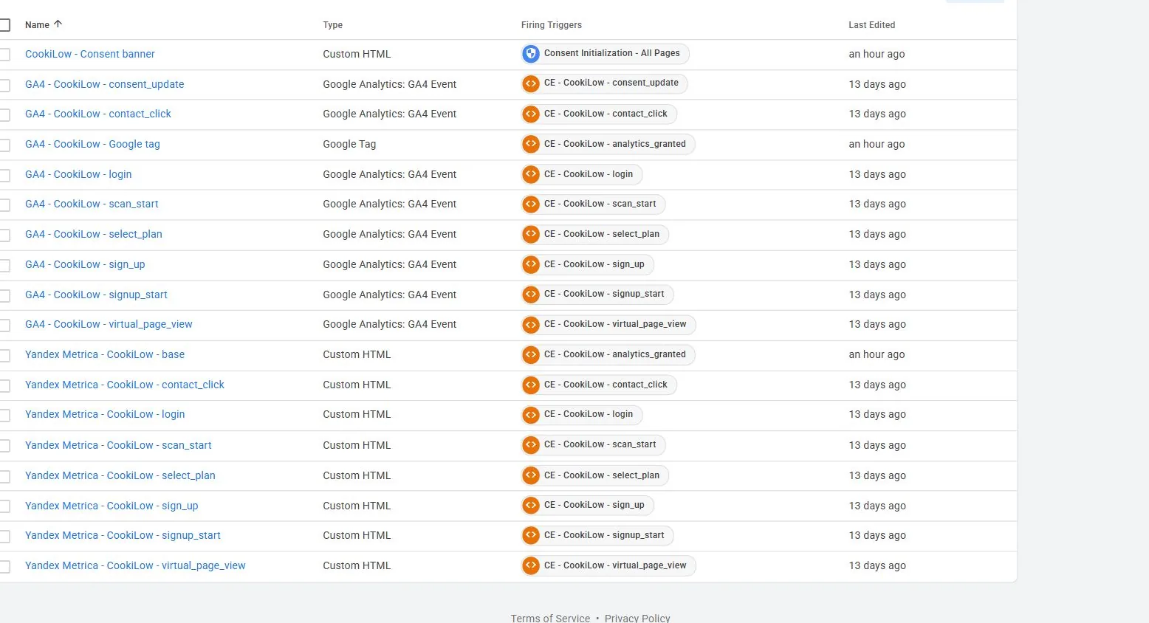Open the GA4 - CookiLow - Google tag link
This screenshot has width=1149, height=623.
(x=92, y=144)
